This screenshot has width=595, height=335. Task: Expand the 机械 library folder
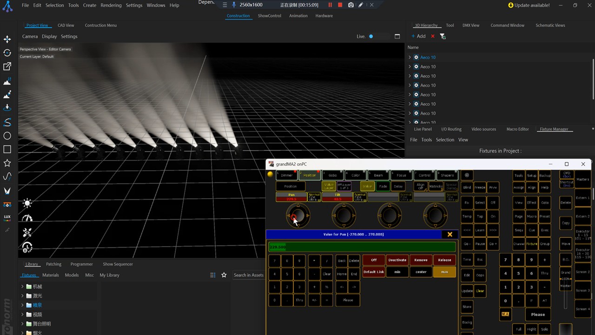22,287
